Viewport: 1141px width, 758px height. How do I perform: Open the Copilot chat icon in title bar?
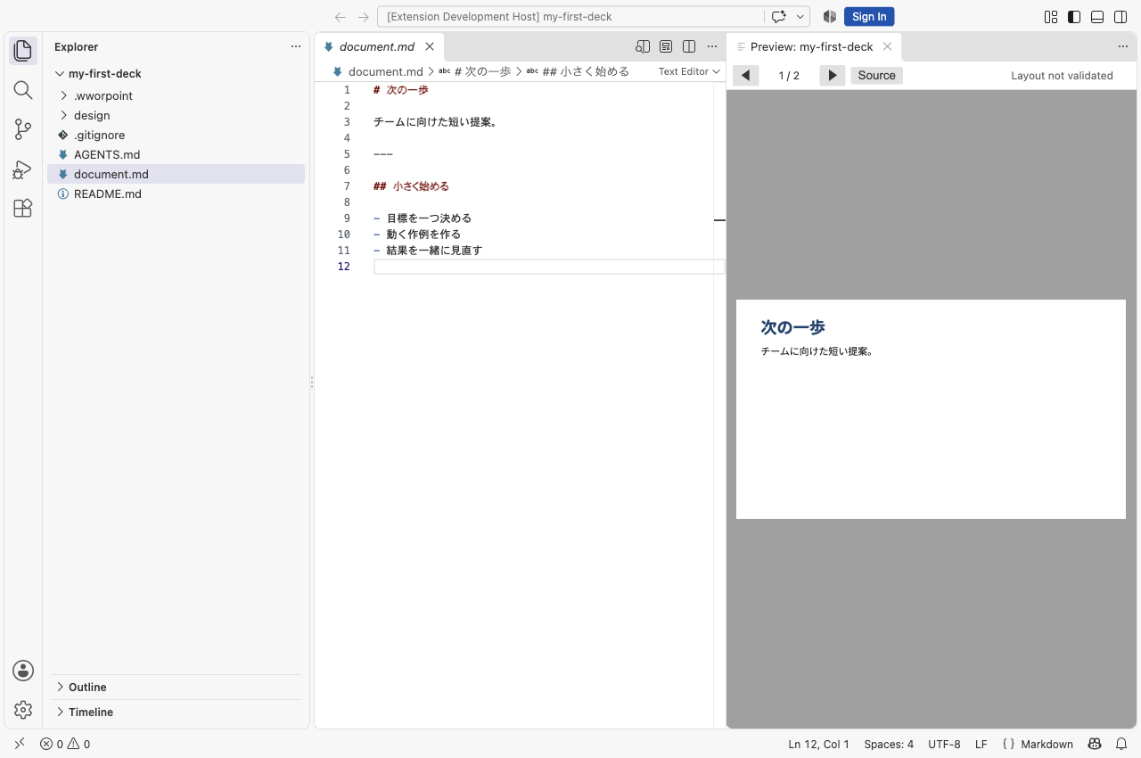point(778,17)
